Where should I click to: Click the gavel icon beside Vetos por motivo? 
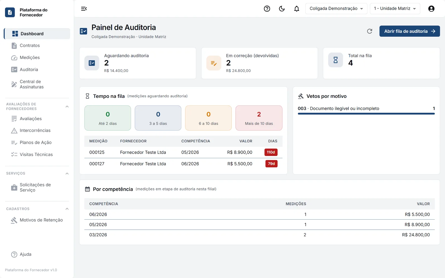(x=301, y=96)
